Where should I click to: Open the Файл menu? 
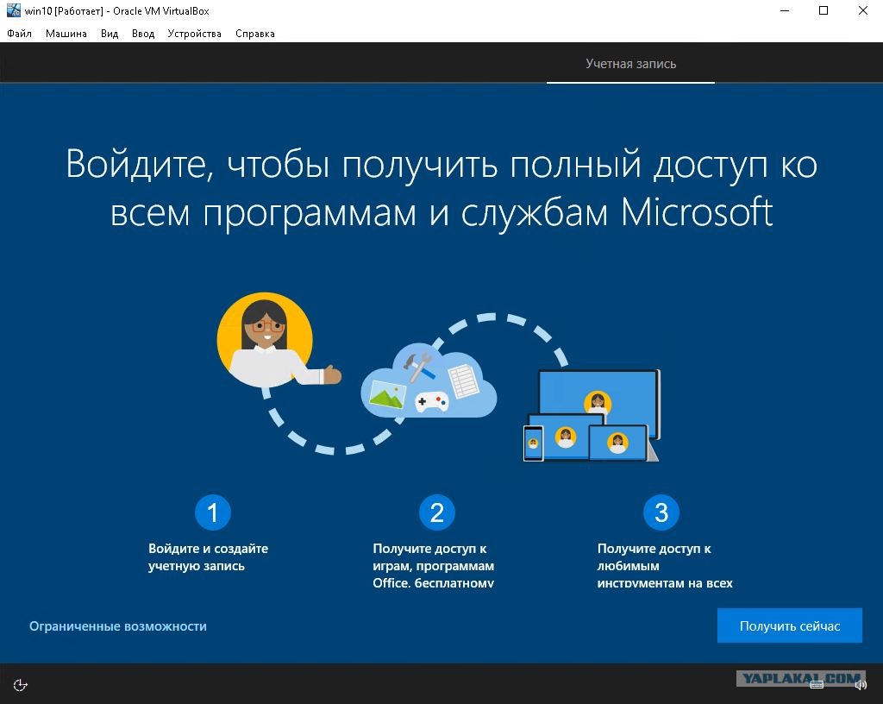pos(19,34)
